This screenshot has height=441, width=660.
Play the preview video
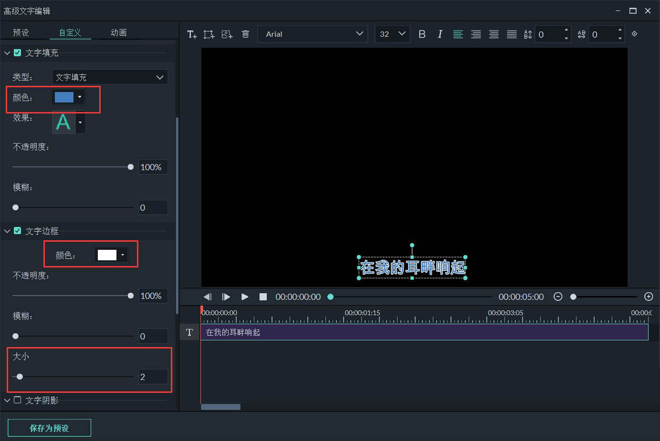point(244,297)
